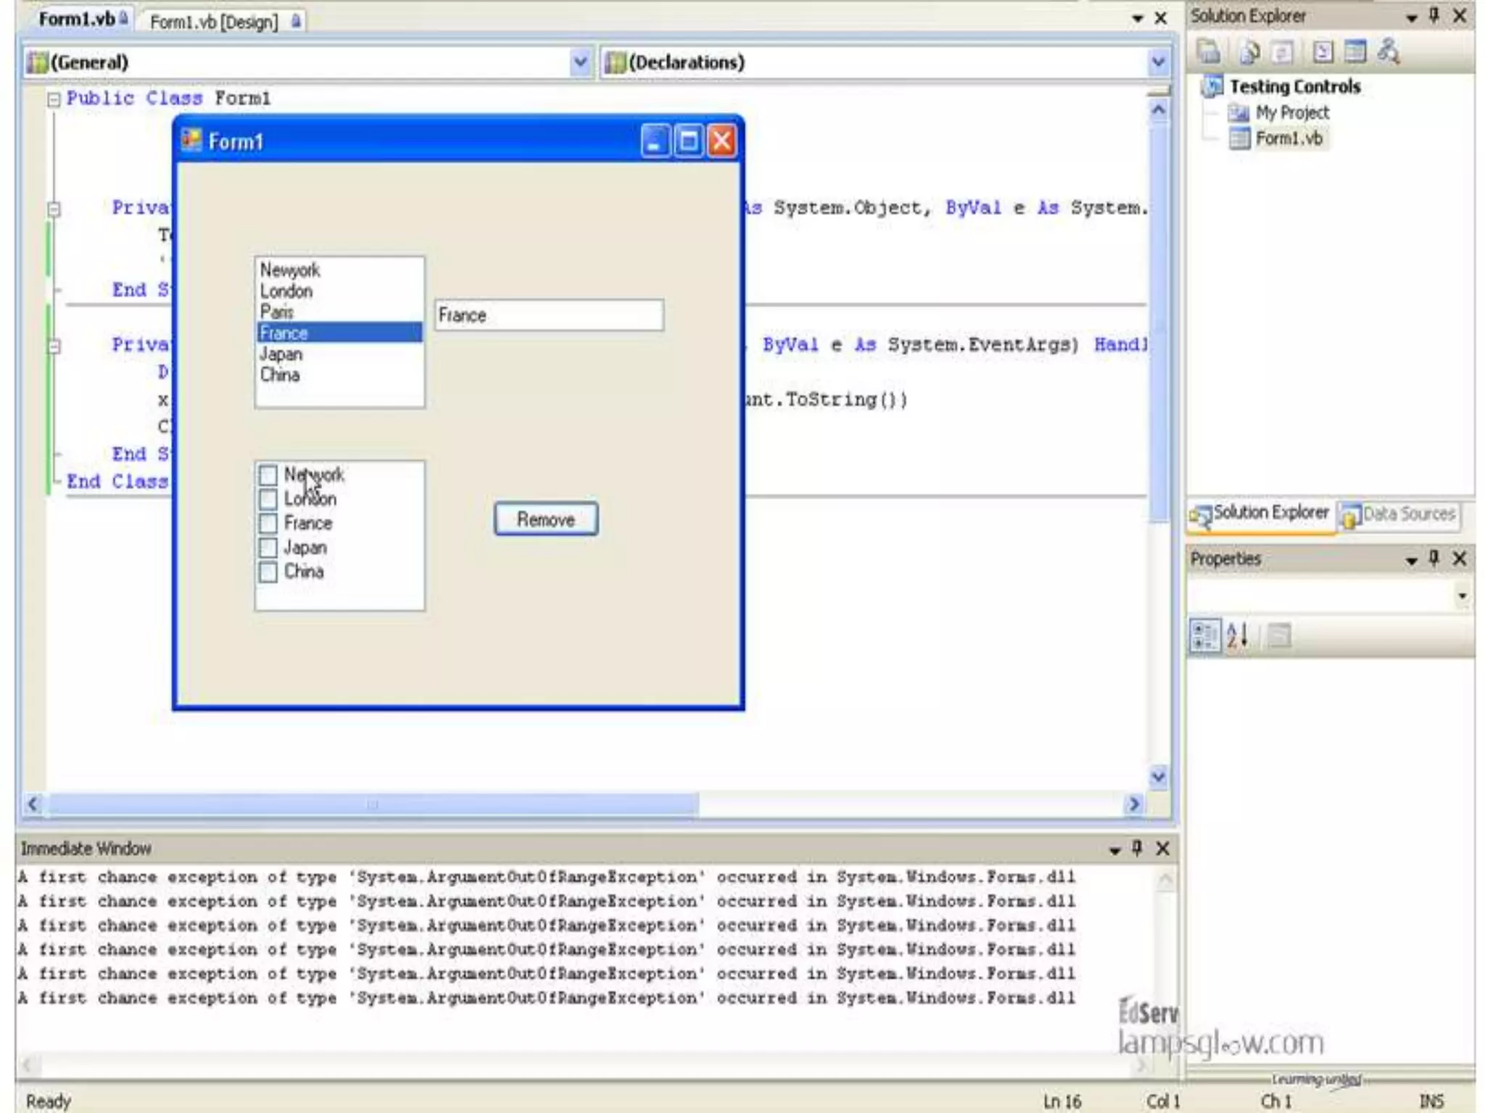The height and width of the screenshot is (1113, 1485).
Task: Open the (Declarations) method dropdown
Action: (1158, 62)
